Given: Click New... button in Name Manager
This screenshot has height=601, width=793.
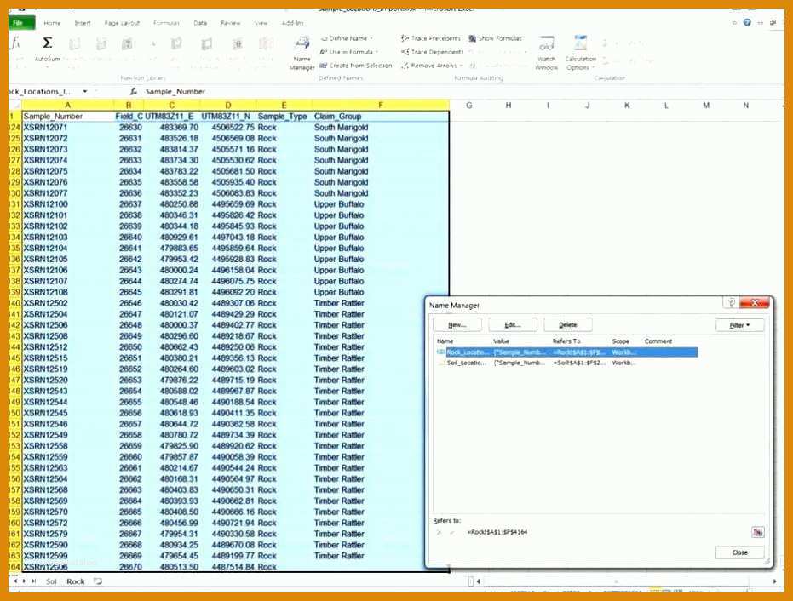Looking at the screenshot, I should click(457, 325).
